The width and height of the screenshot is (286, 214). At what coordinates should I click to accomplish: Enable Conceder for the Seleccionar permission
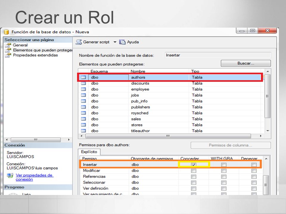pos(194,182)
